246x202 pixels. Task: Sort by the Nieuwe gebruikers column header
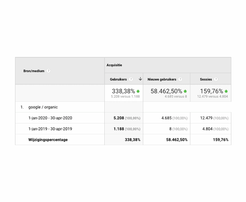point(162,79)
